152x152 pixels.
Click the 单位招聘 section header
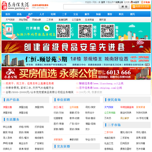tap(63, 100)
